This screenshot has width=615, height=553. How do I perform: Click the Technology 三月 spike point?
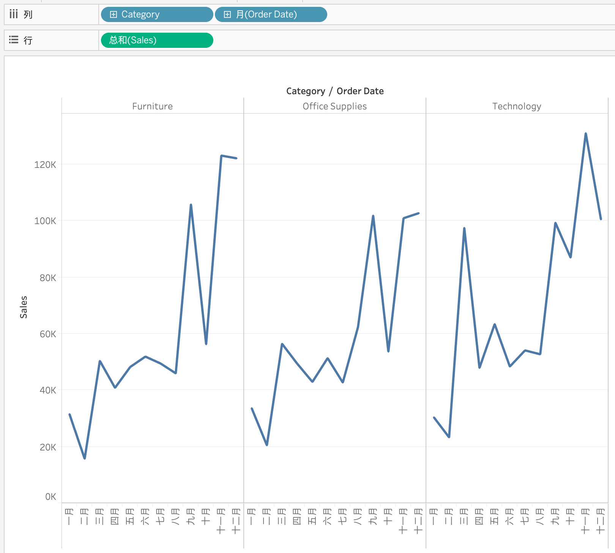tap(464, 228)
